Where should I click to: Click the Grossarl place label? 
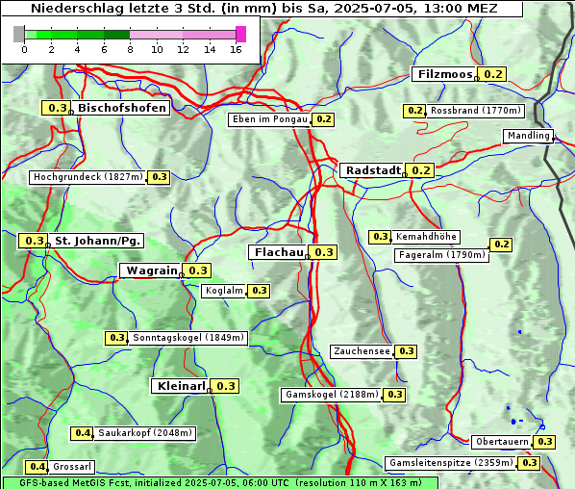pos(71,467)
